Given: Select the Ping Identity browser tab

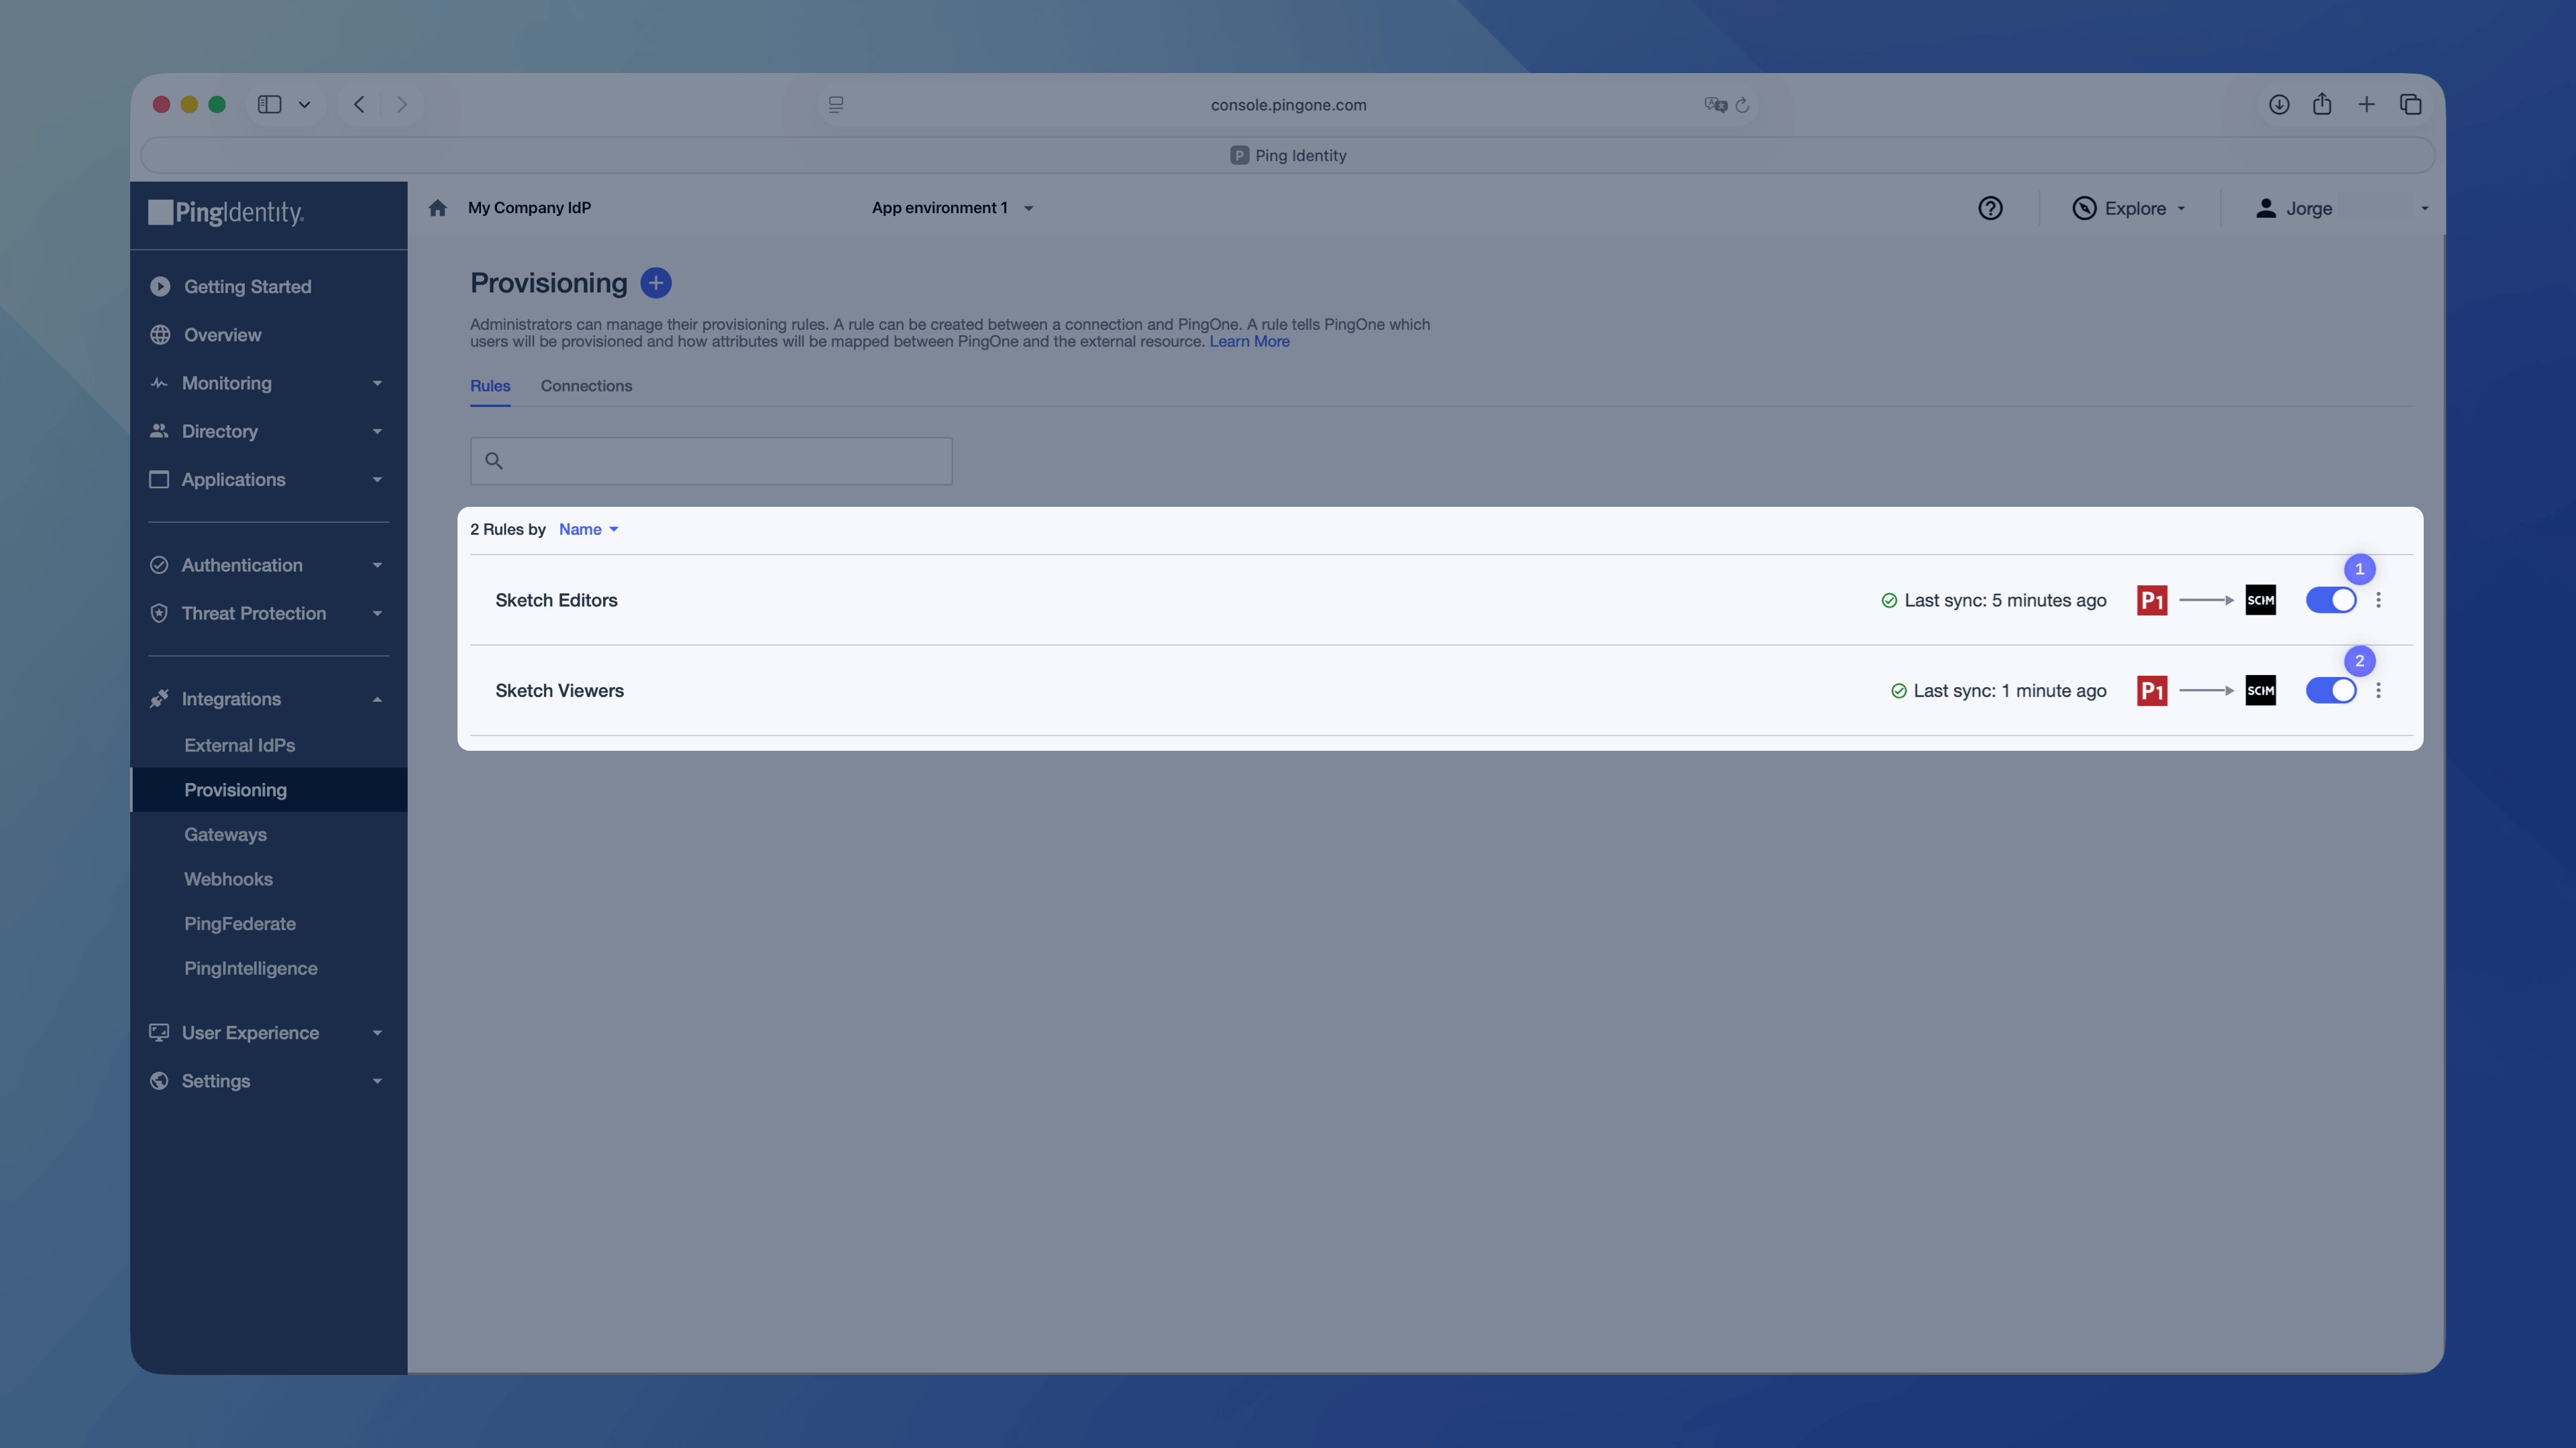Looking at the screenshot, I should [x=1288, y=155].
